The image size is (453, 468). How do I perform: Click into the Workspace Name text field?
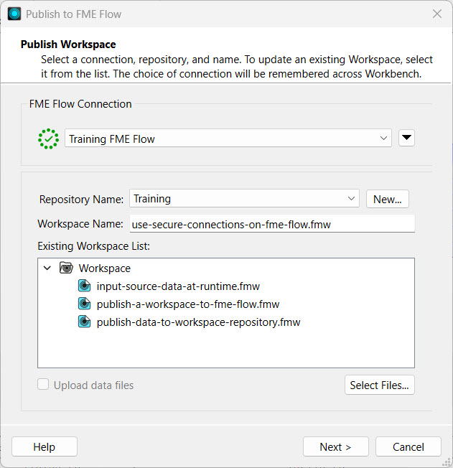[271, 224]
